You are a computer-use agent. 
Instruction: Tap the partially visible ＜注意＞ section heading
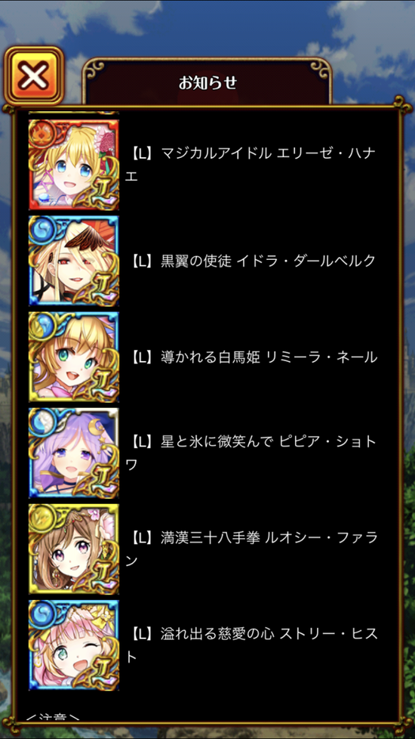click(53, 717)
